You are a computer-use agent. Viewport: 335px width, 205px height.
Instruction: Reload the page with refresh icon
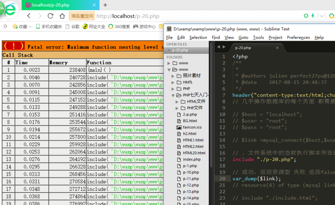[x=50, y=16]
